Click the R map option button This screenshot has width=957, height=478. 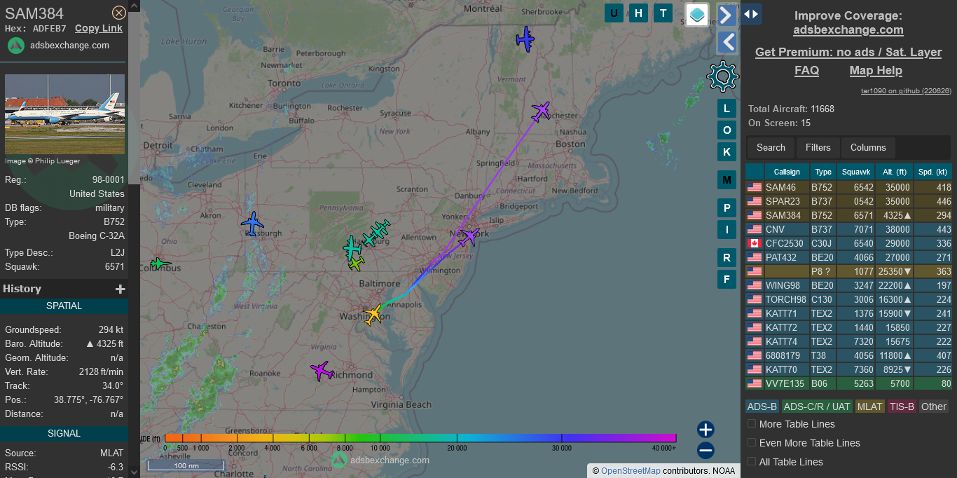[x=727, y=257]
